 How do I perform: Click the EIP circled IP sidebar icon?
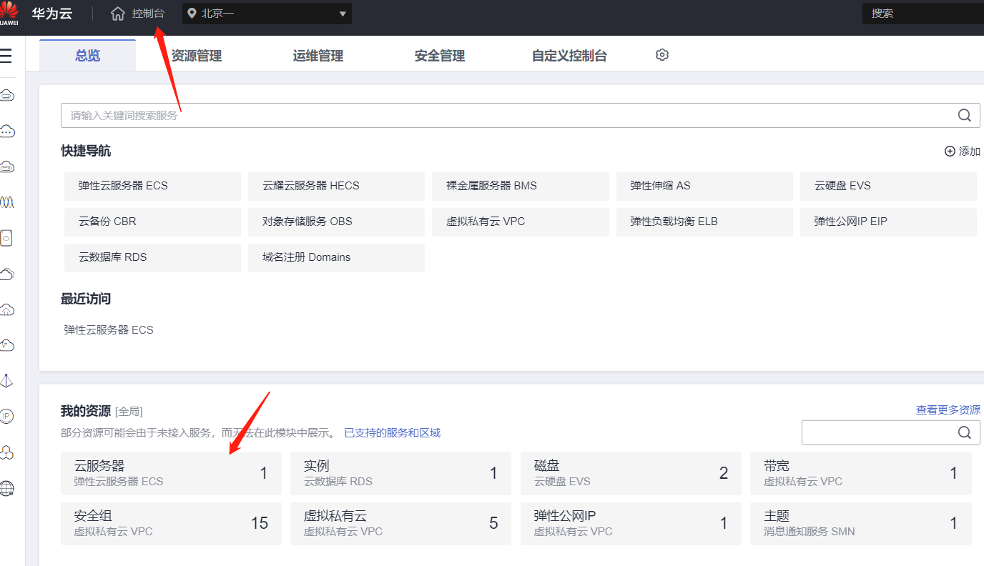[x=7, y=417]
